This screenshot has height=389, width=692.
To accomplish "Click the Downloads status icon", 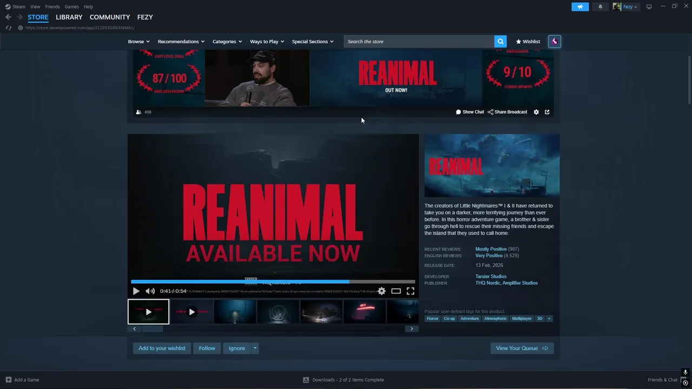I will pos(306,380).
